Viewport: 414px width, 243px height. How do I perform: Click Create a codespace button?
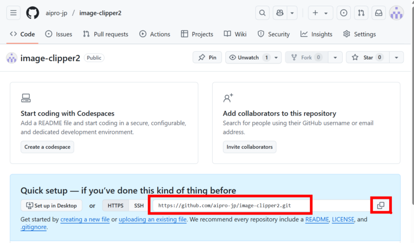click(x=47, y=147)
